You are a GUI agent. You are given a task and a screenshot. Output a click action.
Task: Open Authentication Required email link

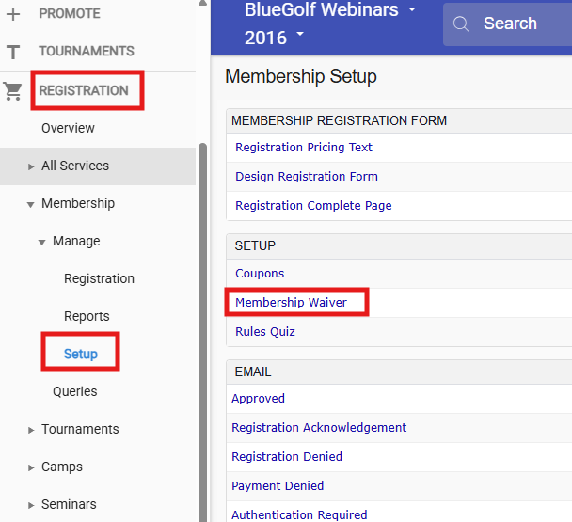tap(299, 514)
